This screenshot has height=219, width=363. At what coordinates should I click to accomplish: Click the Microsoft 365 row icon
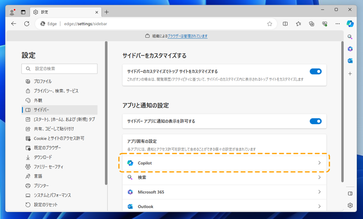130,192
